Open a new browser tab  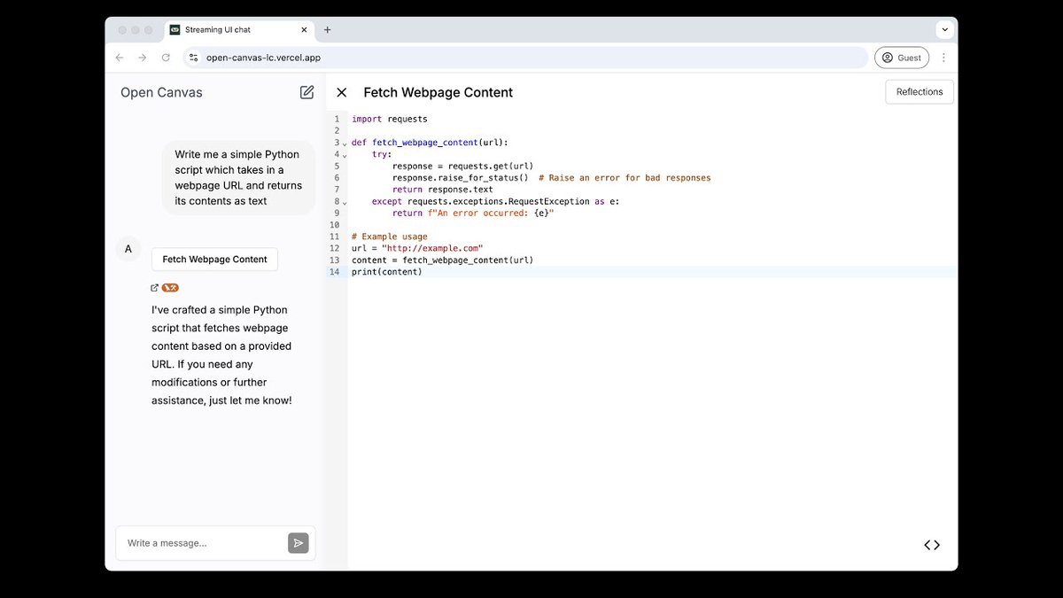(328, 29)
